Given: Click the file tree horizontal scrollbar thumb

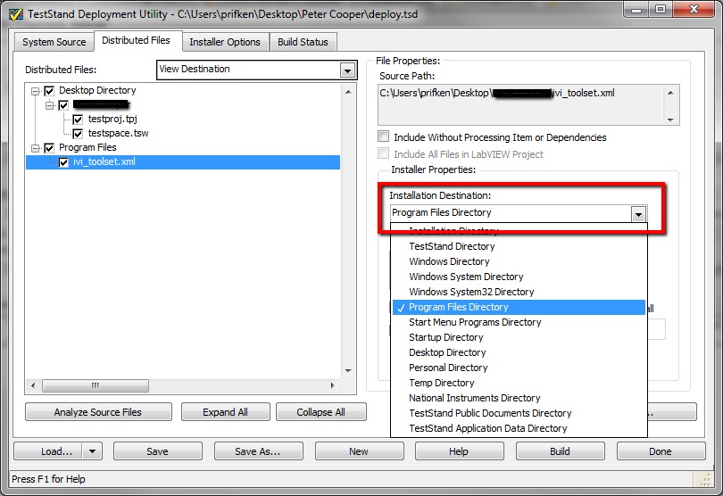Looking at the screenshot, I should (96, 385).
